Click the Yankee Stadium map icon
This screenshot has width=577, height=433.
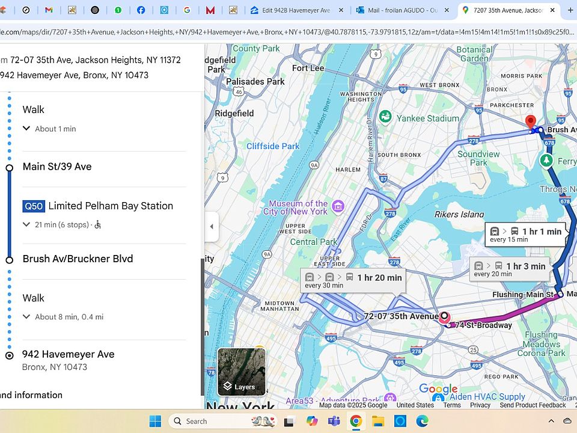coord(385,117)
